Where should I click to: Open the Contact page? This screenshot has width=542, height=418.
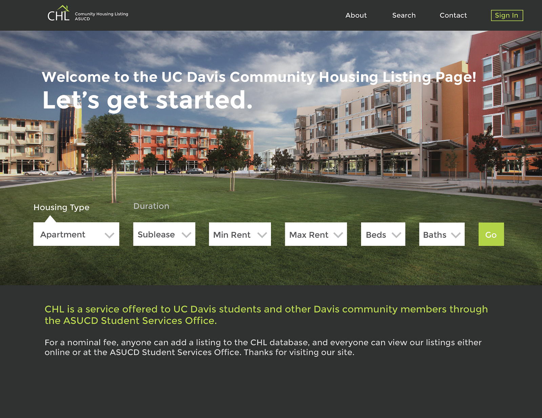coord(453,15)
